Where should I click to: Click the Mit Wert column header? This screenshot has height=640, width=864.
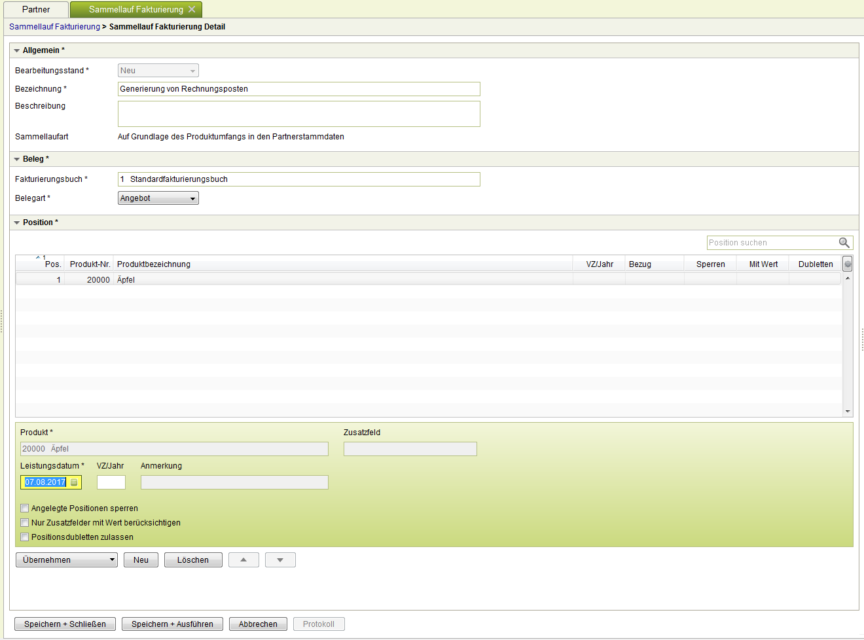click(764, 264)
